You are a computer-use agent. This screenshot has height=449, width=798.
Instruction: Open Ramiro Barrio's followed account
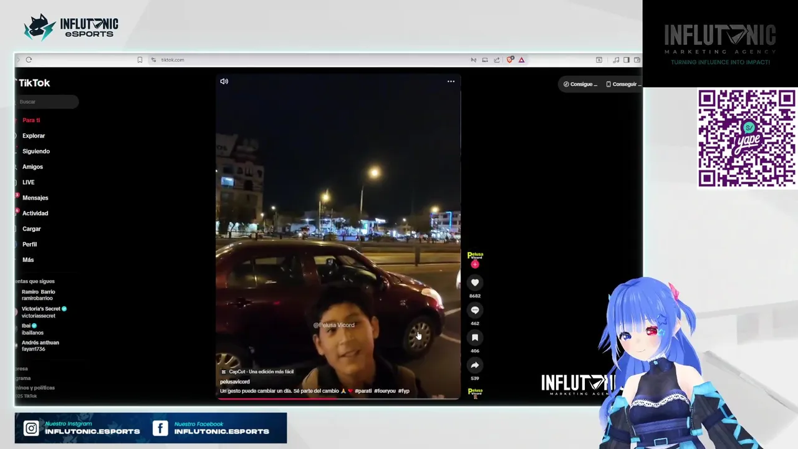coord(38,295)
